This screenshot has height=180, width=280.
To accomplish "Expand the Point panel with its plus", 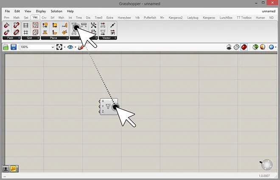I will (96, 38).
